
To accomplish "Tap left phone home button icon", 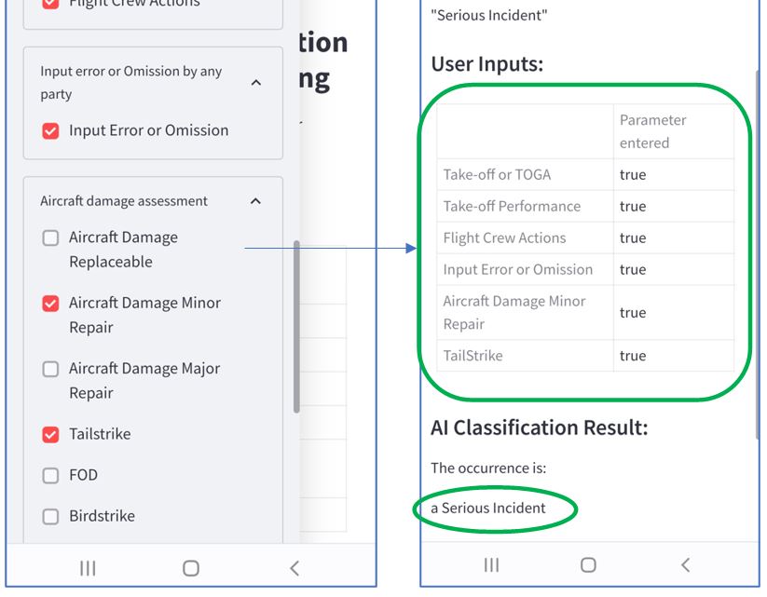I will point(191,568).
